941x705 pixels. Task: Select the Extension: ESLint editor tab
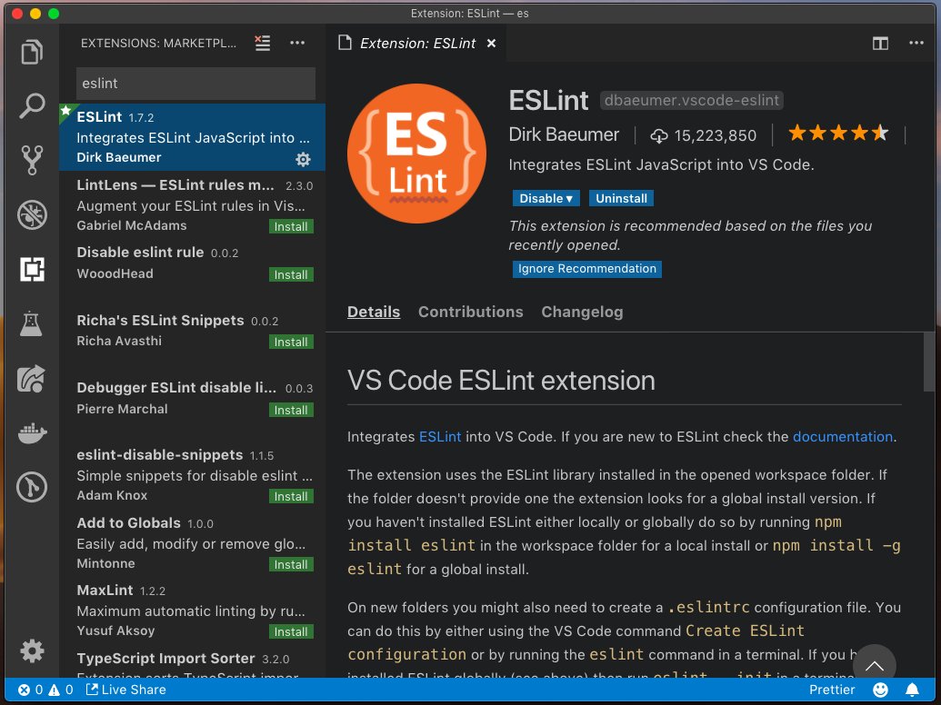click(x=417, y=44)
